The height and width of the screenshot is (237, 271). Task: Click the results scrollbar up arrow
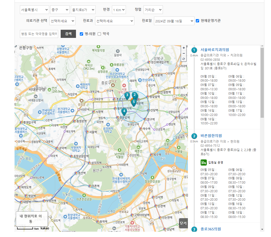tap(262, 46)
